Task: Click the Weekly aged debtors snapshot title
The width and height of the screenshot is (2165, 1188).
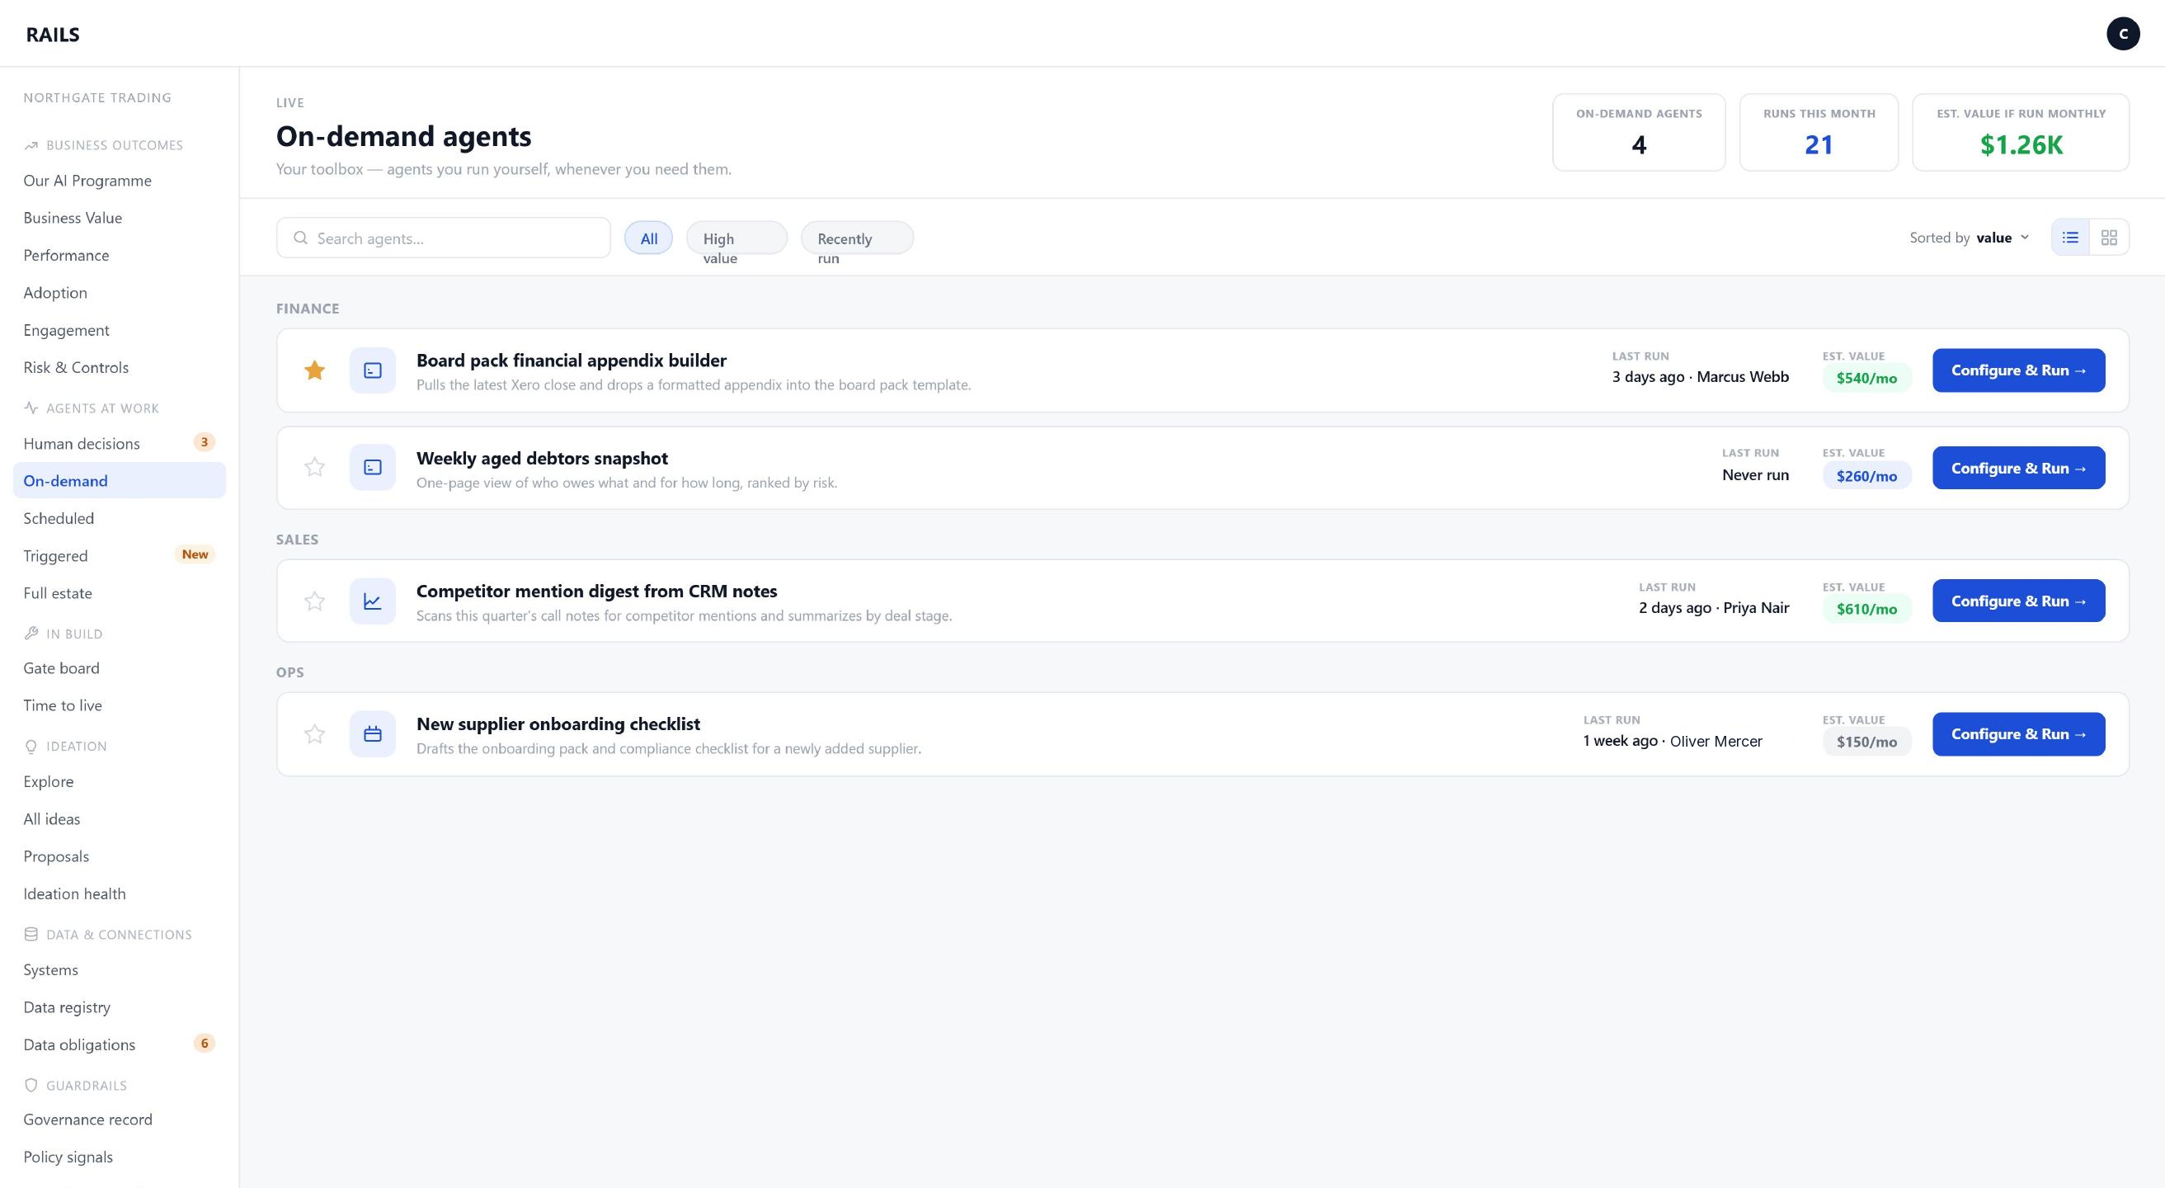Action: 542,458
